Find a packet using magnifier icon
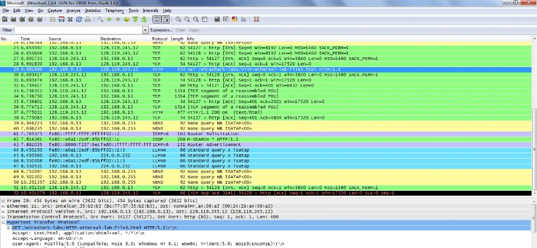The image size is (537, 248). pyautogui.click(x=100, y=20)
